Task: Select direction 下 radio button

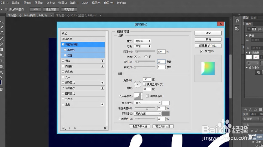Action: 146,57
